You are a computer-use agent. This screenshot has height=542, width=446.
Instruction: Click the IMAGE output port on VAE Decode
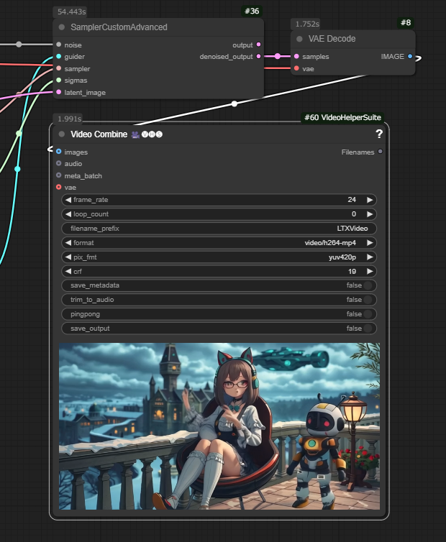tap(410, 56)
